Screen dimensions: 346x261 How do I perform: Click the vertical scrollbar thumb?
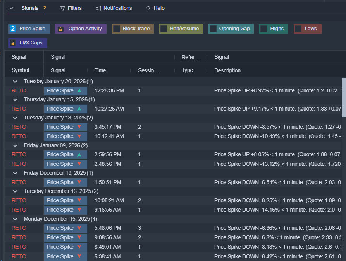(344, 97)
